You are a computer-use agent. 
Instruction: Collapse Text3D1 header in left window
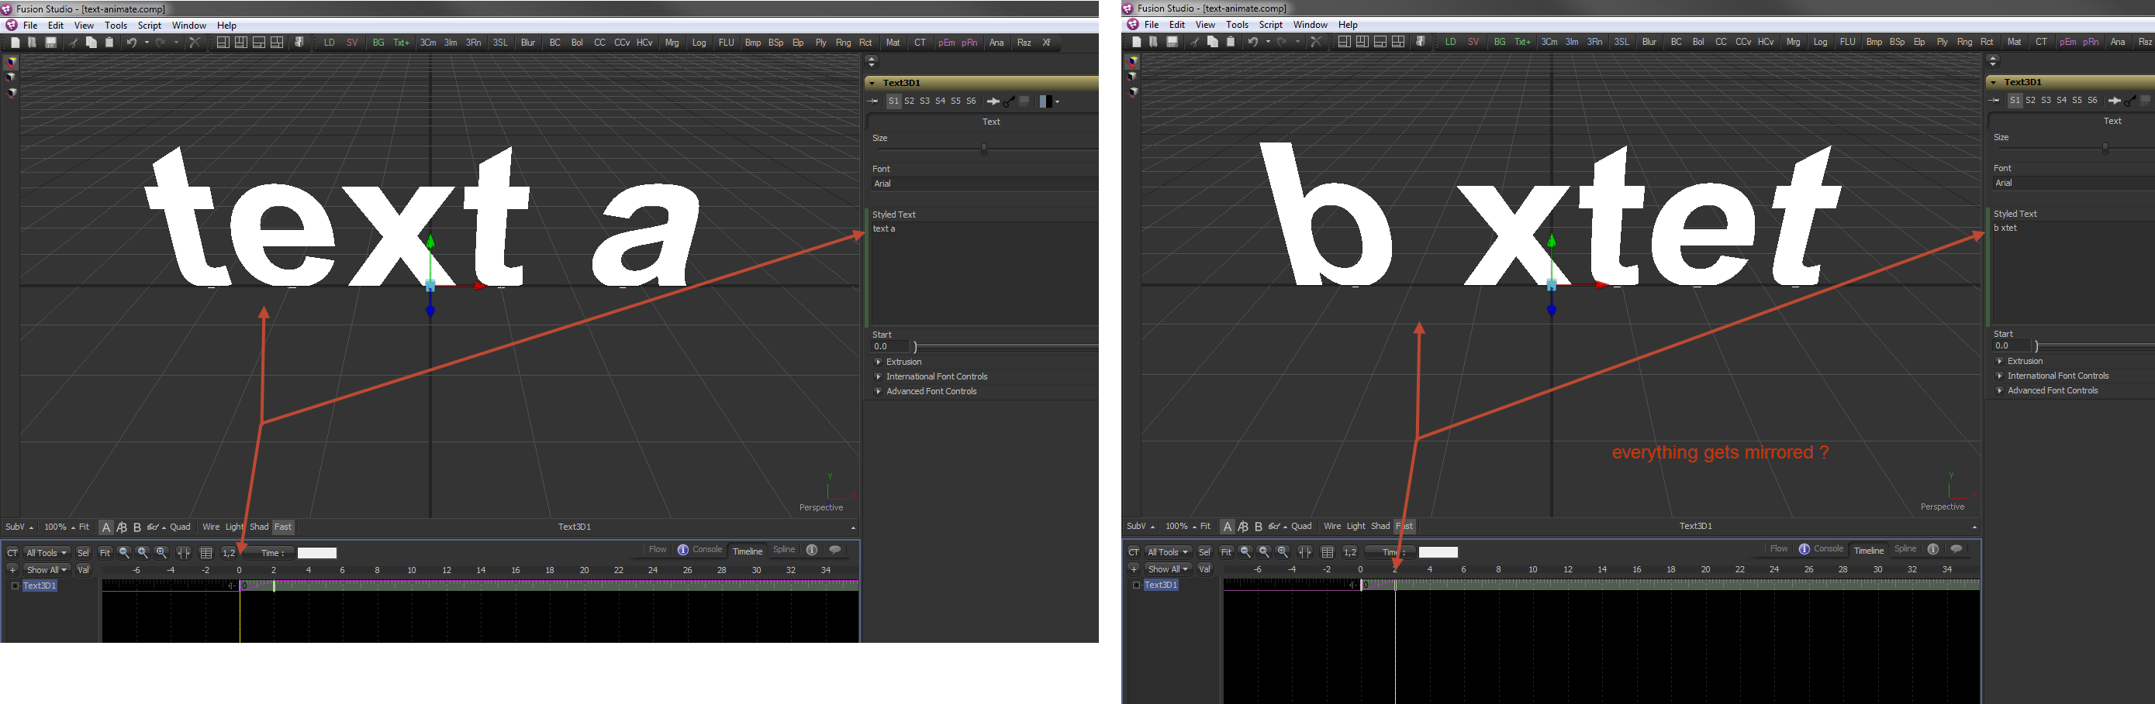click(x=872, y=83)
